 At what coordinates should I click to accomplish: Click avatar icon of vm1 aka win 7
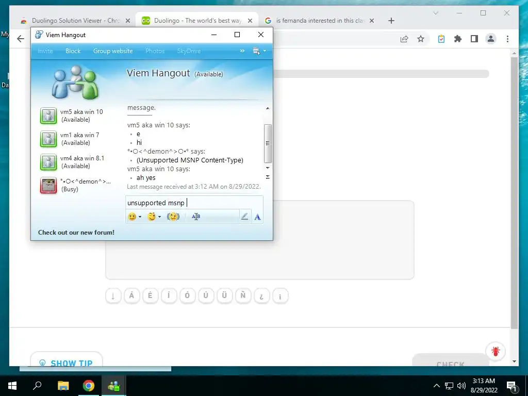[x=48, y=139]
